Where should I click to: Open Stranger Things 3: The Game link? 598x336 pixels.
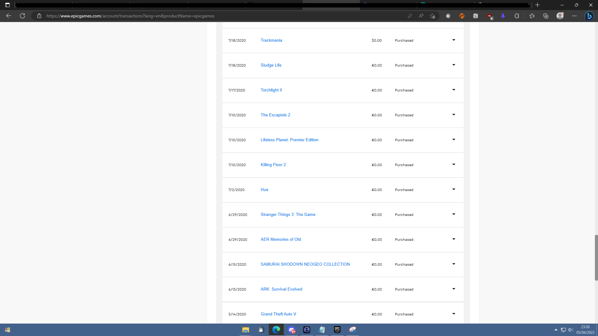[x=288, y=215]
